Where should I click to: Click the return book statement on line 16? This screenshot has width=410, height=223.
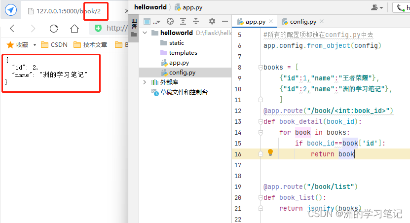(x=333, y=154)
